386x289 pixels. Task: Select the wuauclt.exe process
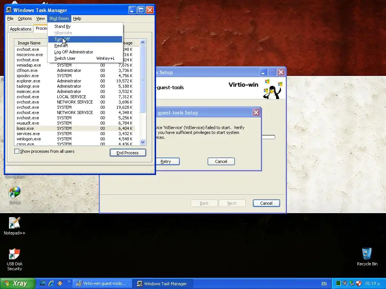[74, 123]
